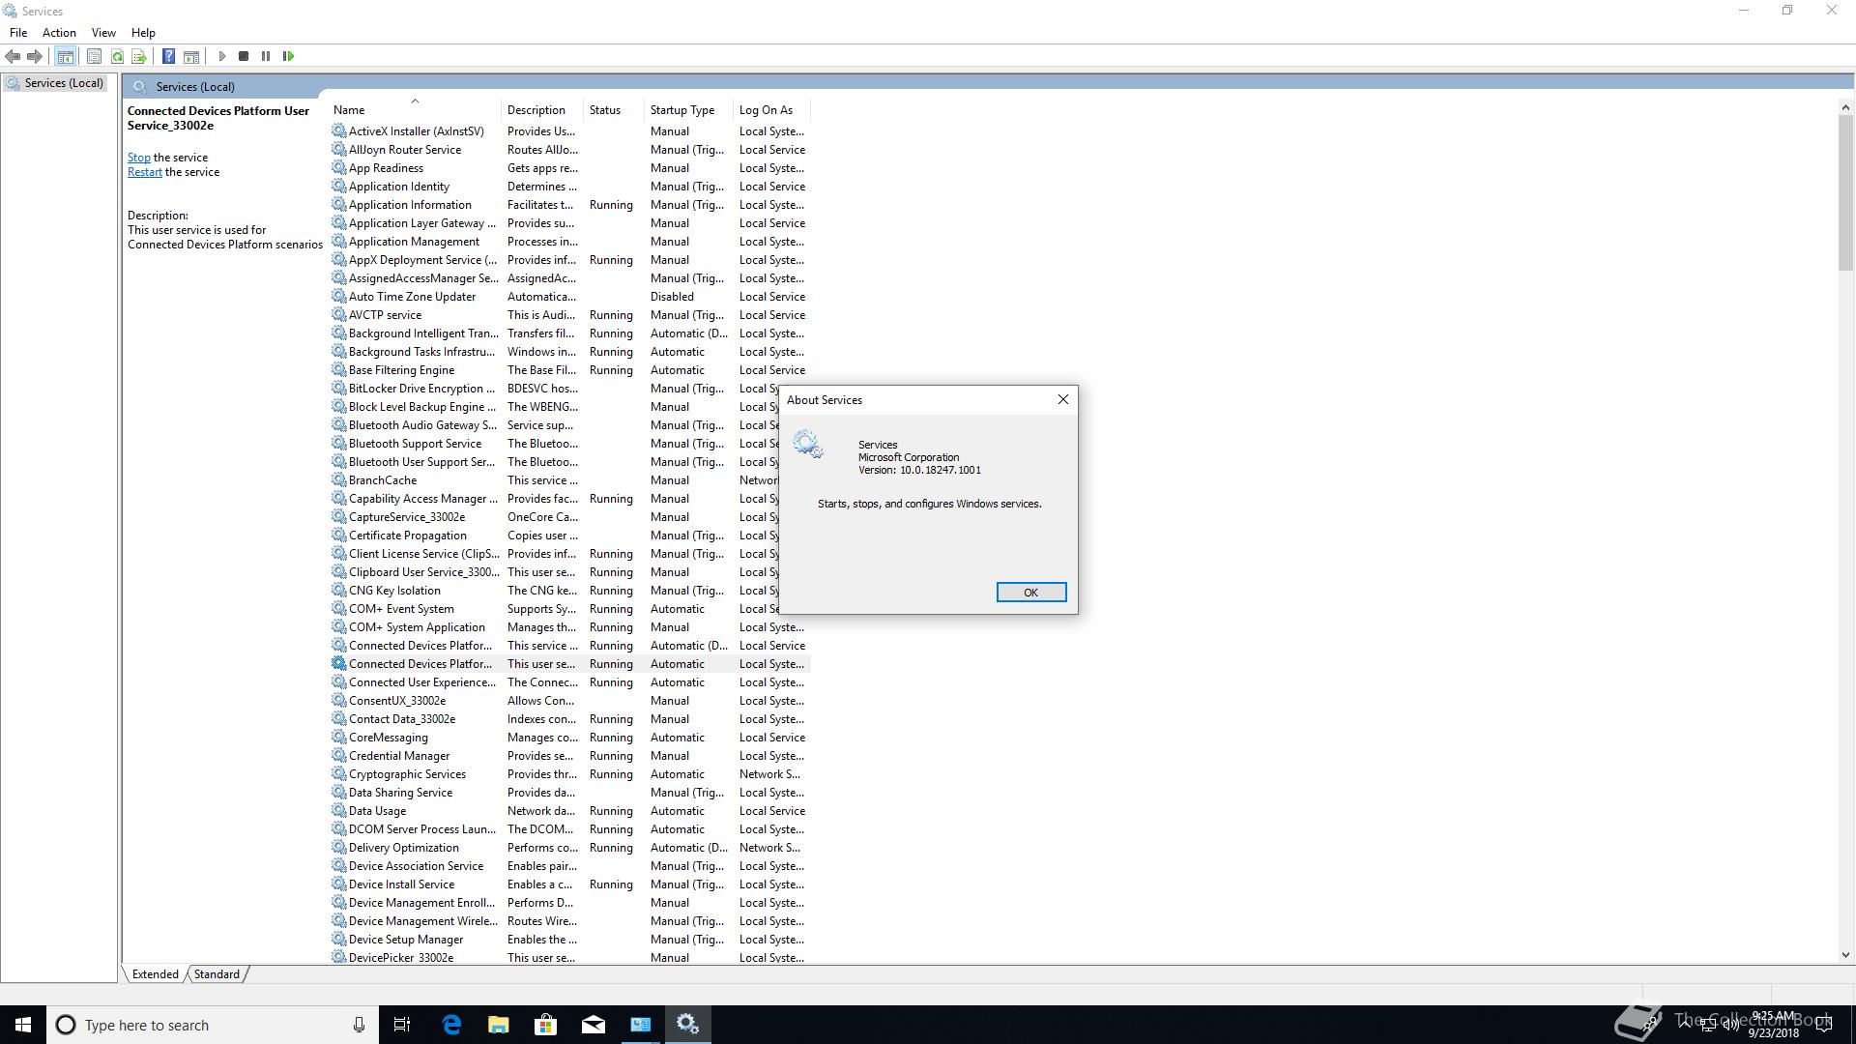Click the scrollbar down arrow in the services list
The width and height of the screenshot is (1856, 1044).
pyautogui.click(x=1844, y=955)
